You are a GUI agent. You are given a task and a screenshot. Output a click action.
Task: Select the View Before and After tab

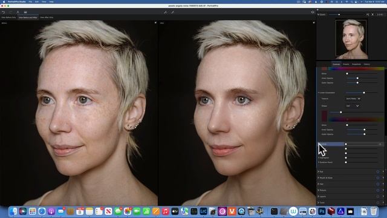28,18
